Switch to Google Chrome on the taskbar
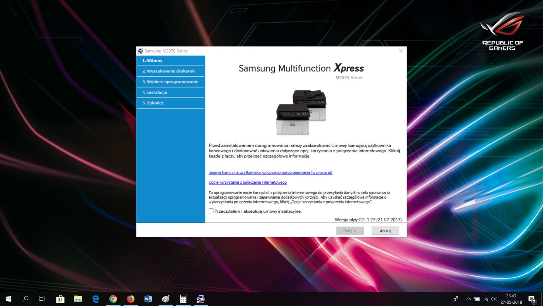The height and width of the screenshot is (306, 543). pyautogui.click(x=113, y=299)
